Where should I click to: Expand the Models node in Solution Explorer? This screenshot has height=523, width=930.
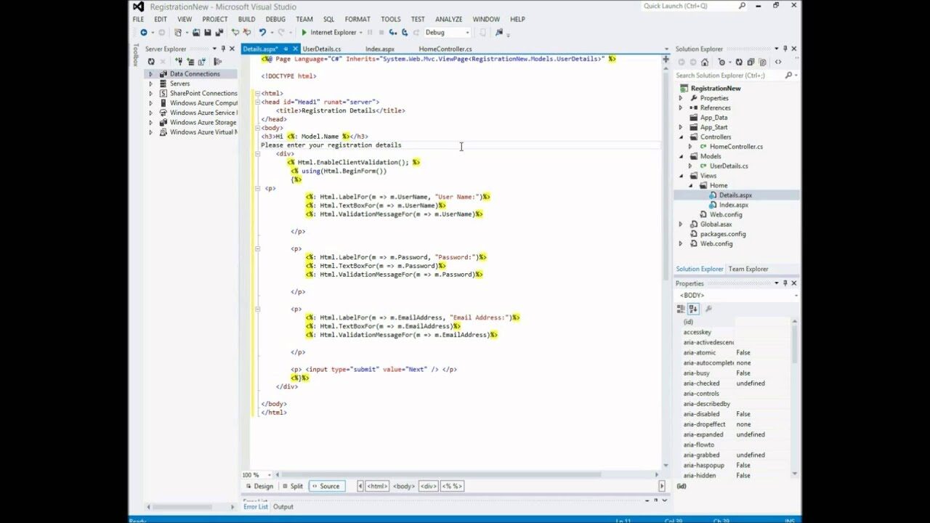682,155
